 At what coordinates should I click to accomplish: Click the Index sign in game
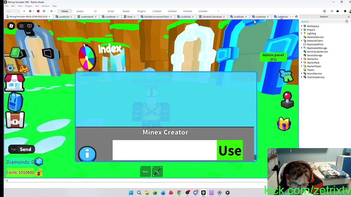(x=110, y=49)
